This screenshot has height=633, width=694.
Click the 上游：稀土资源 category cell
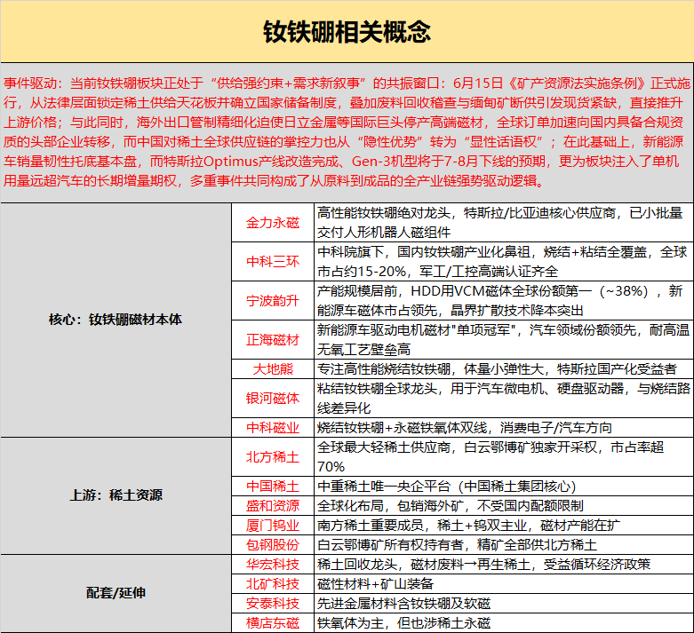click(x=116, y=495)
